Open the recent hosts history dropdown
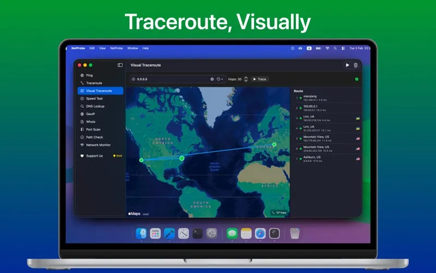The height and width of the screenshot is (273, 436). 220,79
